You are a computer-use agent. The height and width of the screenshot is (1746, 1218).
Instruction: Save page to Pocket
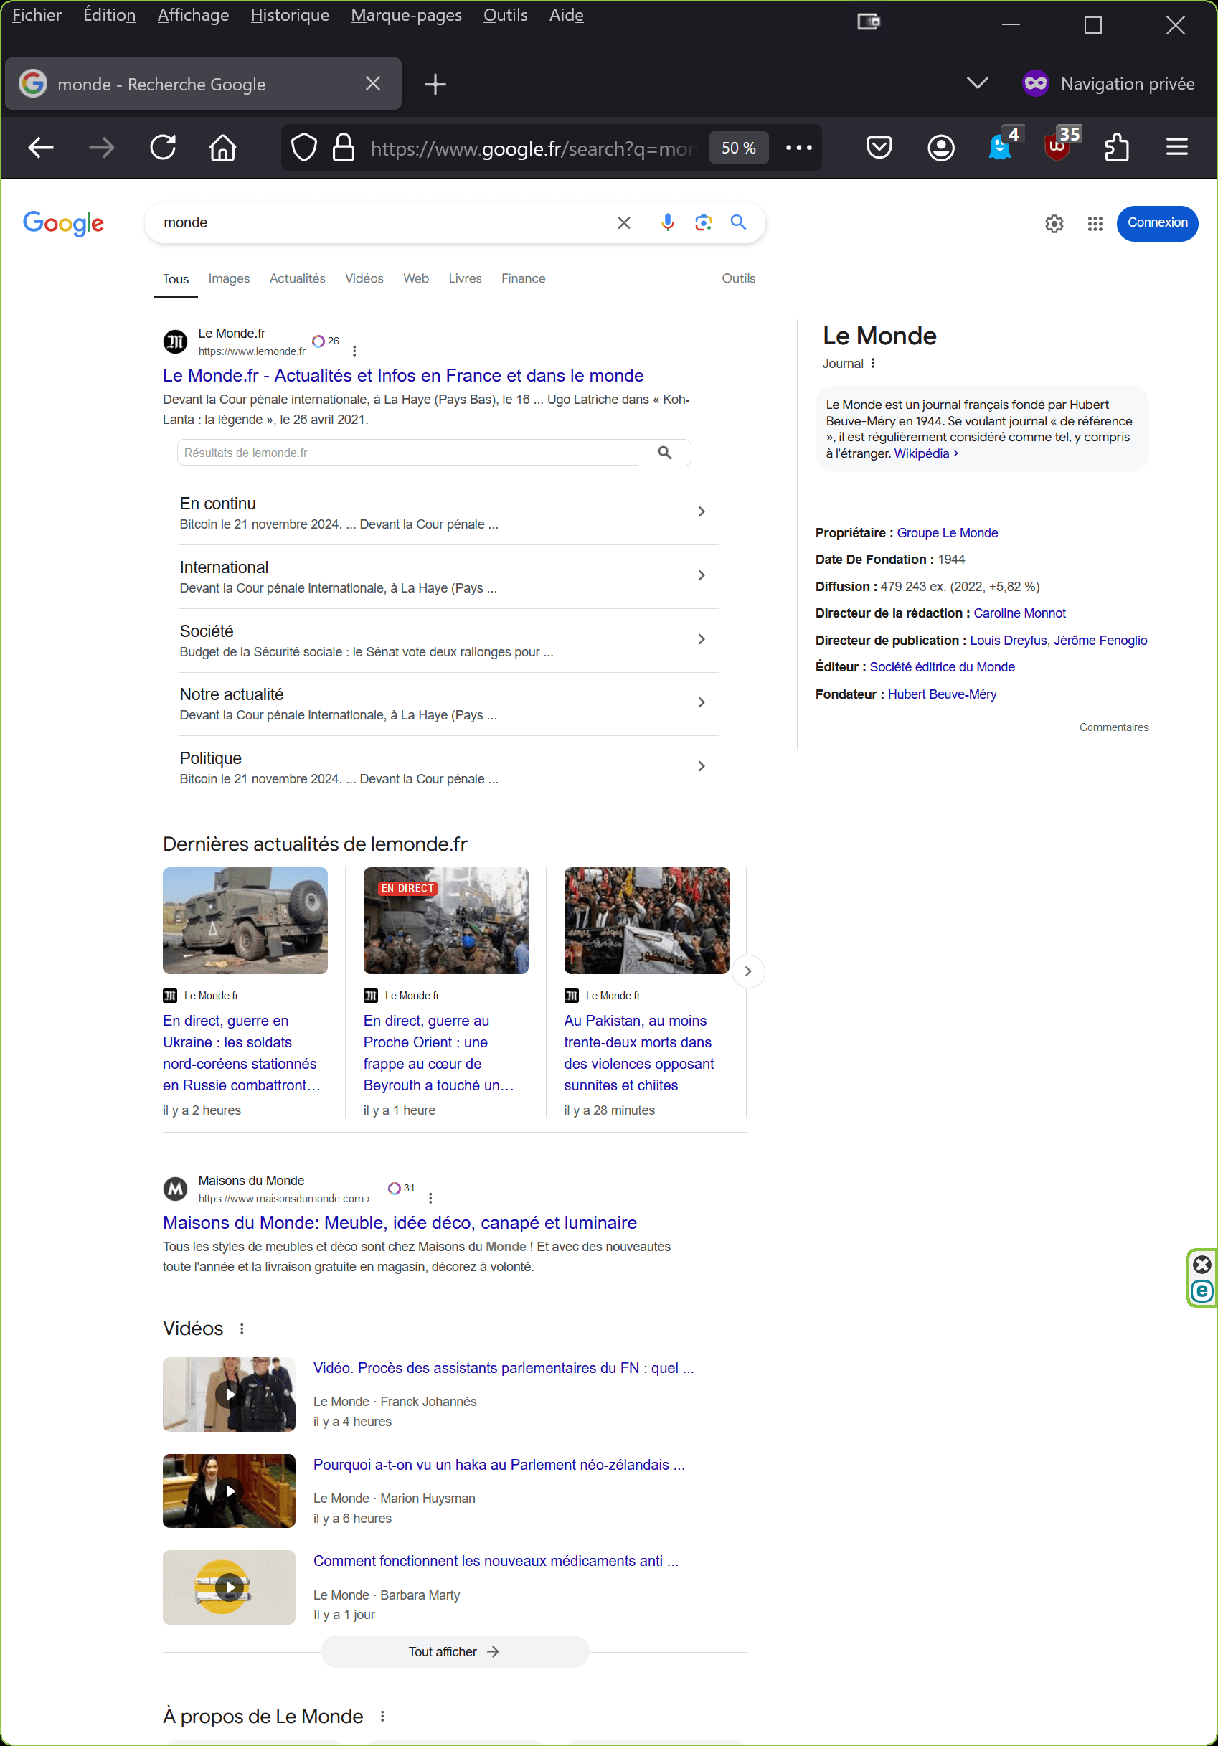point(879,148)
